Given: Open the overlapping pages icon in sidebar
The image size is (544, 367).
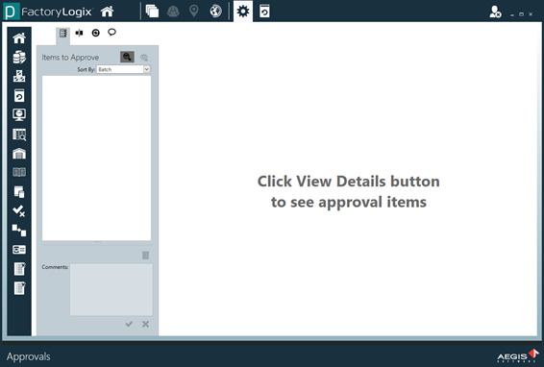Looking at the screenshot, I should [19, 191].
